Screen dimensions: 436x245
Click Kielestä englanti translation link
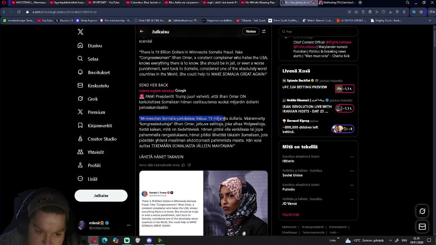tap(157, 91)
